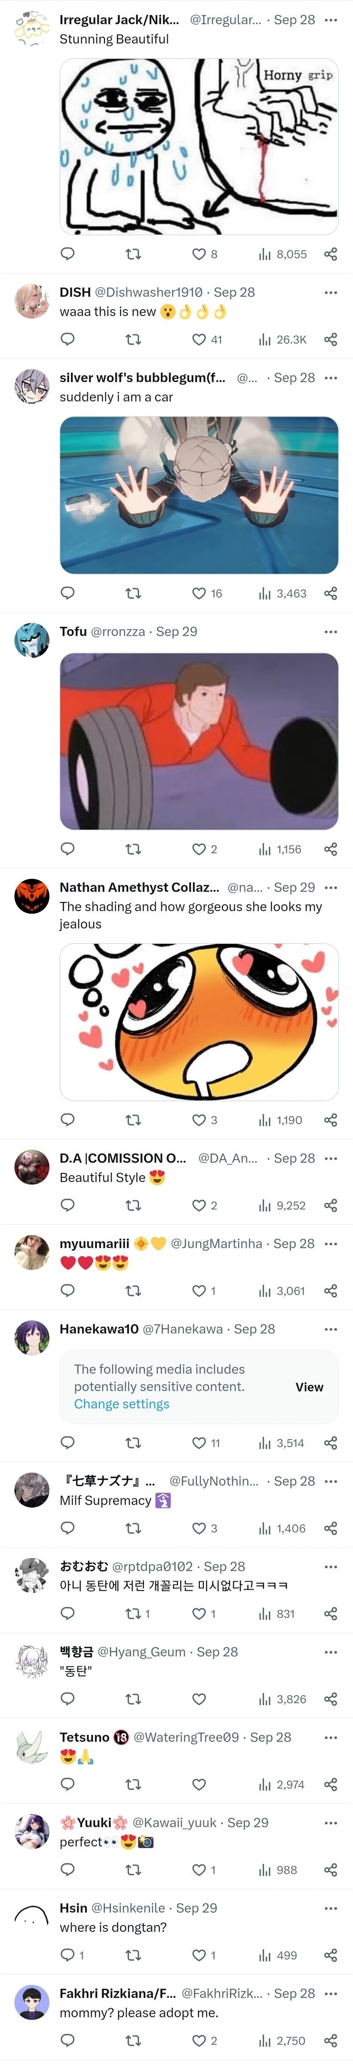Open more options on Yuuki's perfect tweet

coord(330,1823)
